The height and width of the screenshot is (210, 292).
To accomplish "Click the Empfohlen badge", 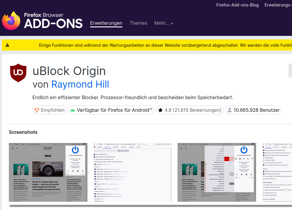I will (49, 110).
